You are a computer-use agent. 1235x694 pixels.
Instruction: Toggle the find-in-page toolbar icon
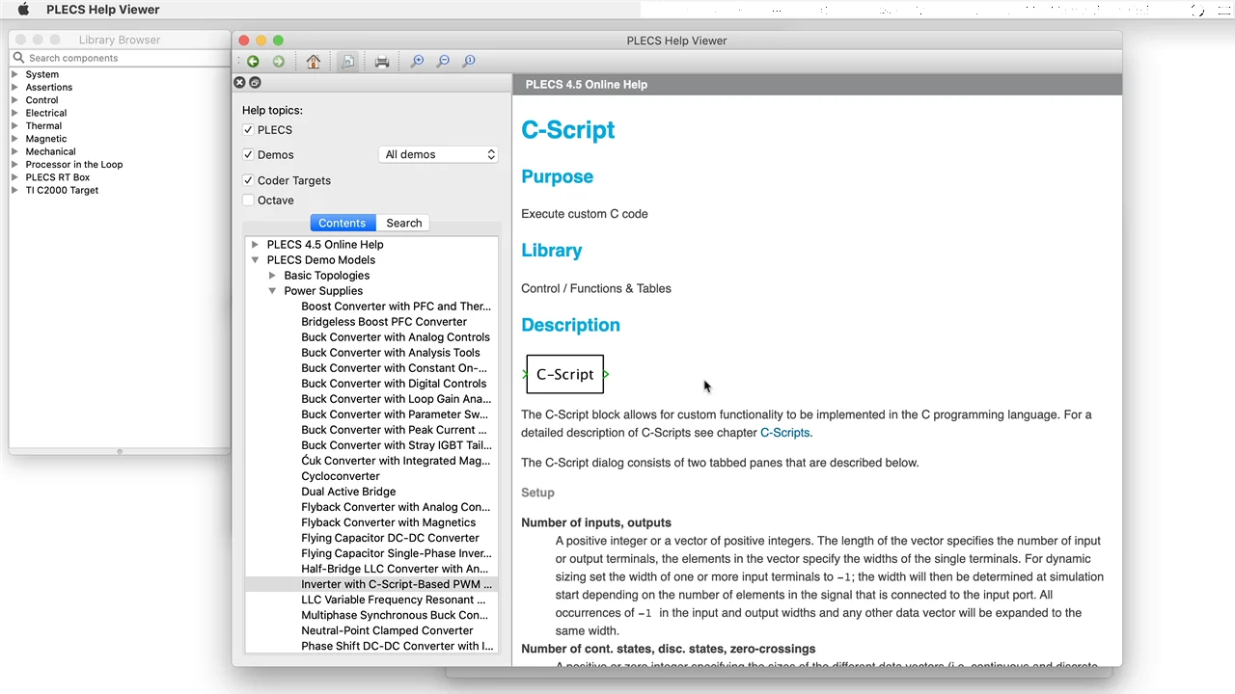(x=348, y=62)
